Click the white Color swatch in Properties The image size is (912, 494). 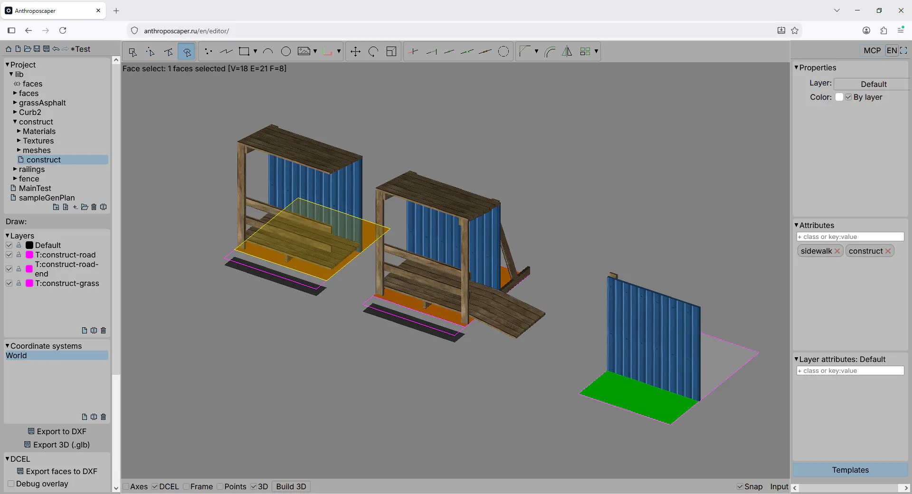coord(839,97)
